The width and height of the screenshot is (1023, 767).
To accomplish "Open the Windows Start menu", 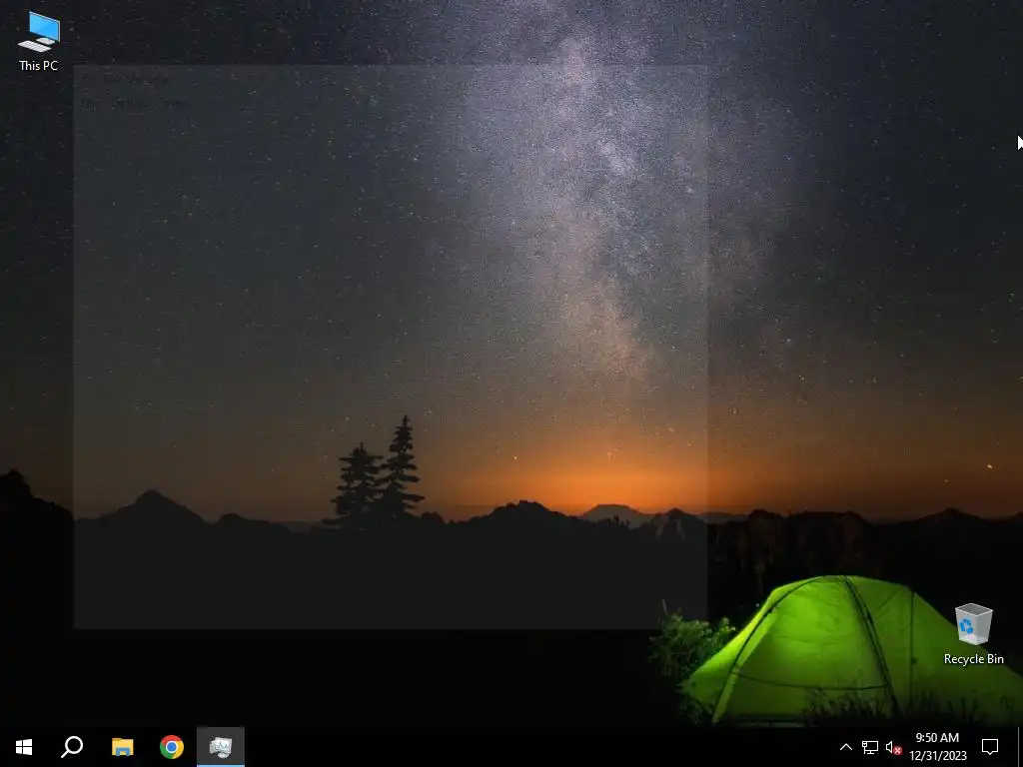I will (24, 747).
